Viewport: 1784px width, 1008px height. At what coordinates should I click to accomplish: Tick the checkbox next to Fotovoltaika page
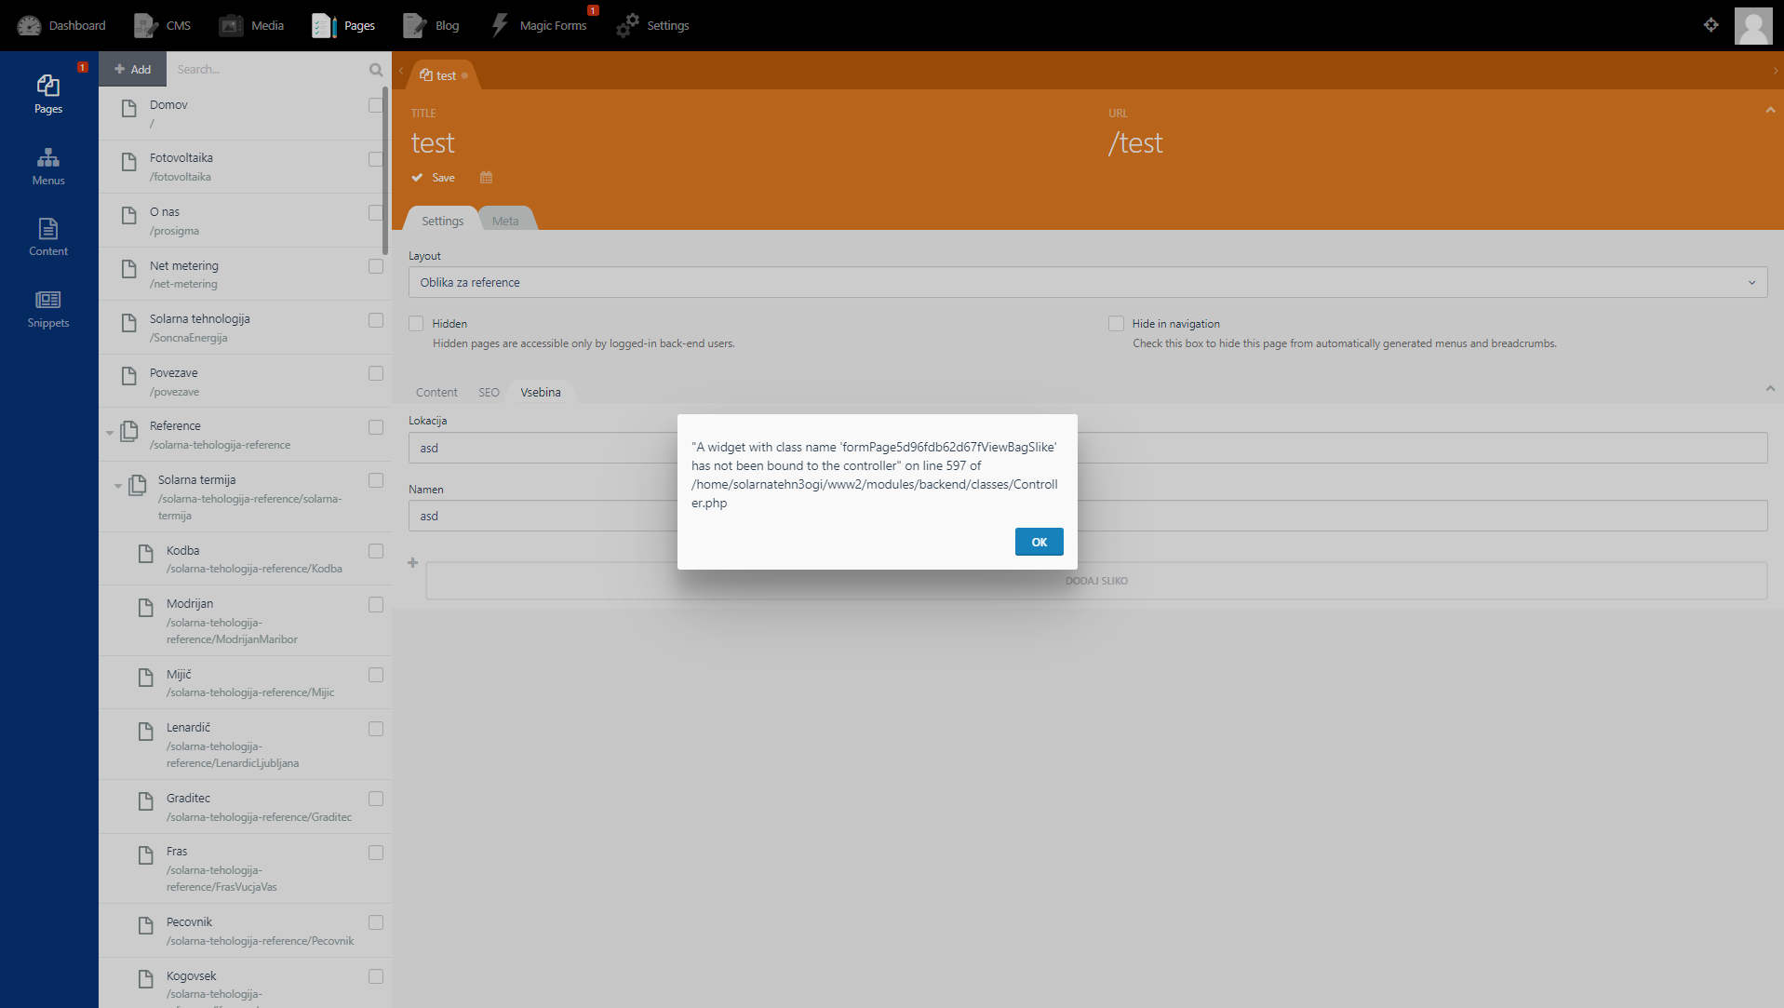(x=375, y=158)
